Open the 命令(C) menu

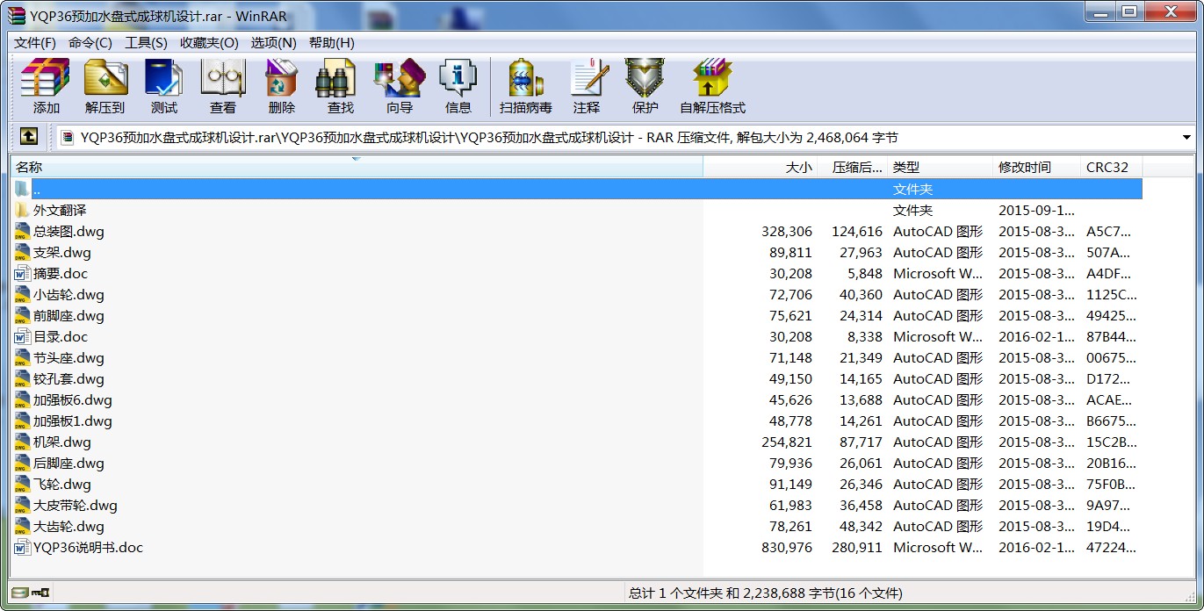[x=90, y=42]
